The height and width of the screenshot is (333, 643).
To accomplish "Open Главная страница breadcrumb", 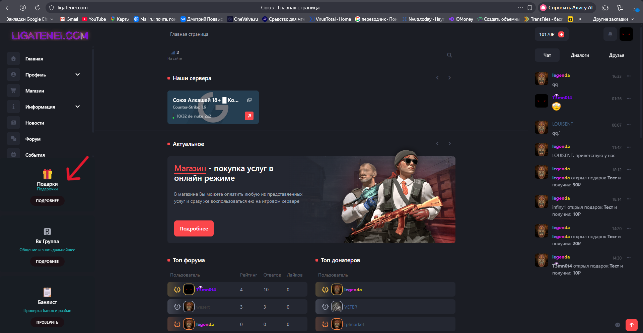I will pyautogui.click(x=189, y=34).
